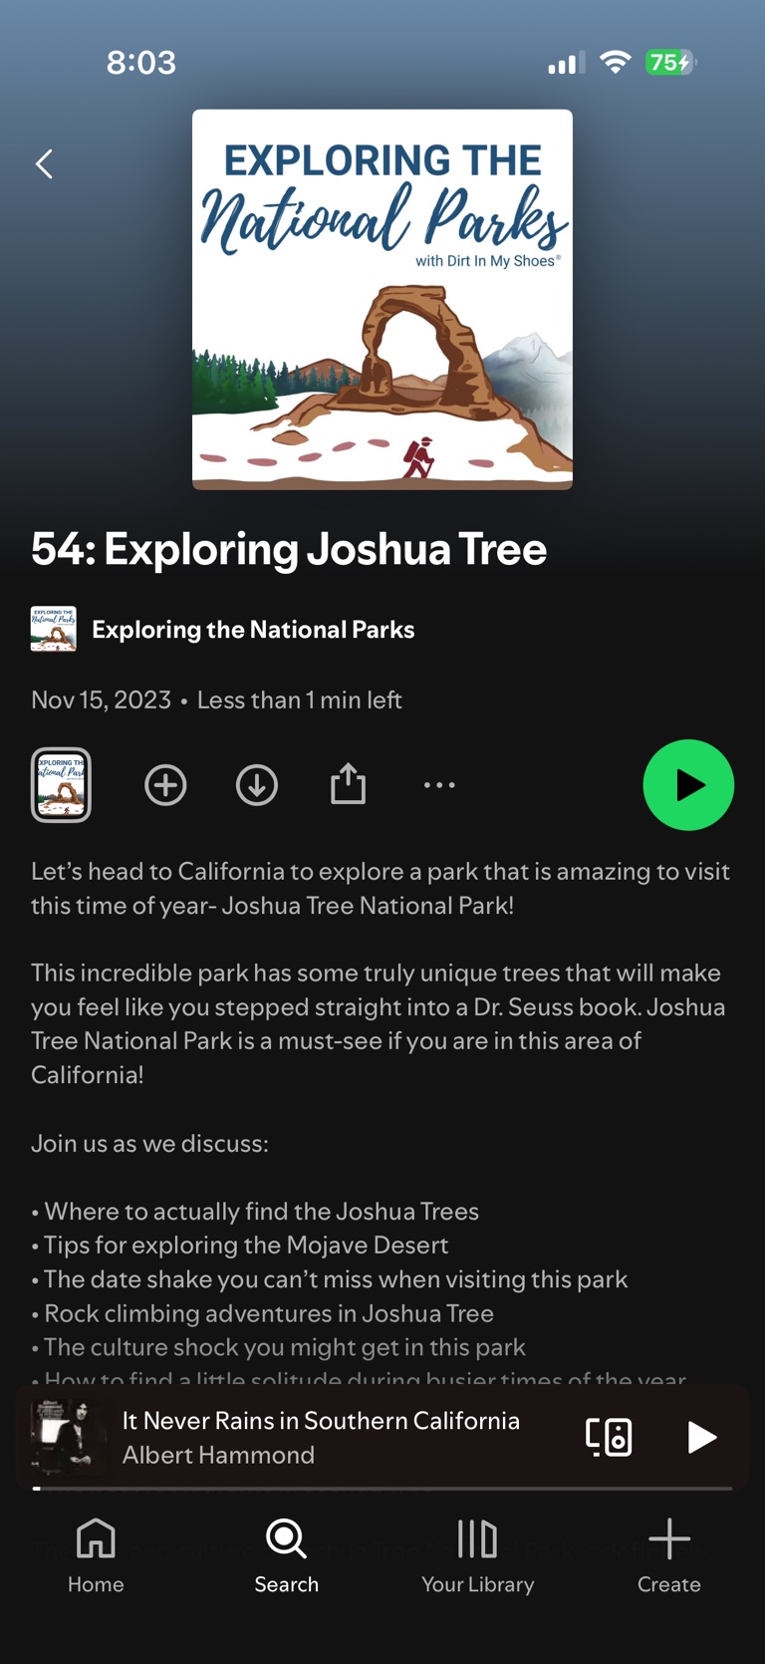The width and height of the screenshot is (765, 1664).
Task: Share this episode via share icon
Action: [x=348, y=785]
